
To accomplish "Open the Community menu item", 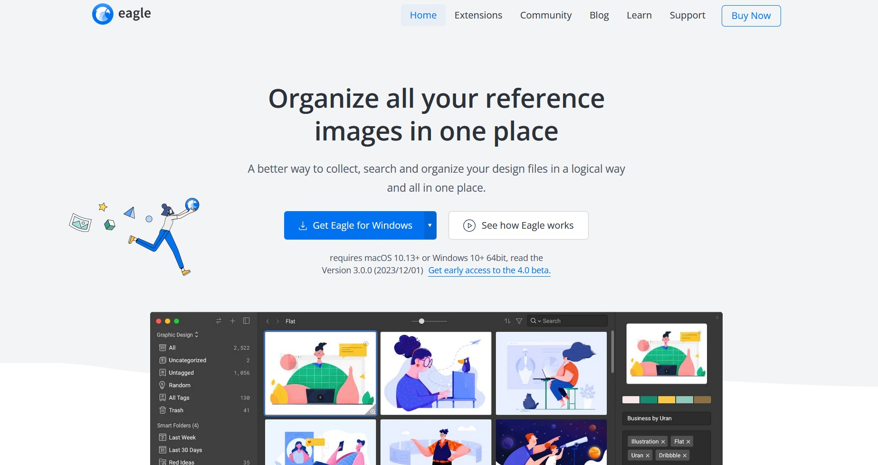I will click(x=545, y=15).
